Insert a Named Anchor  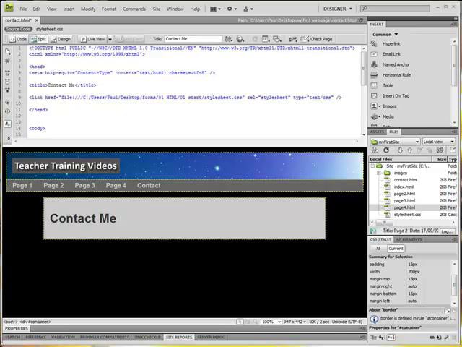tap(396, 64)
